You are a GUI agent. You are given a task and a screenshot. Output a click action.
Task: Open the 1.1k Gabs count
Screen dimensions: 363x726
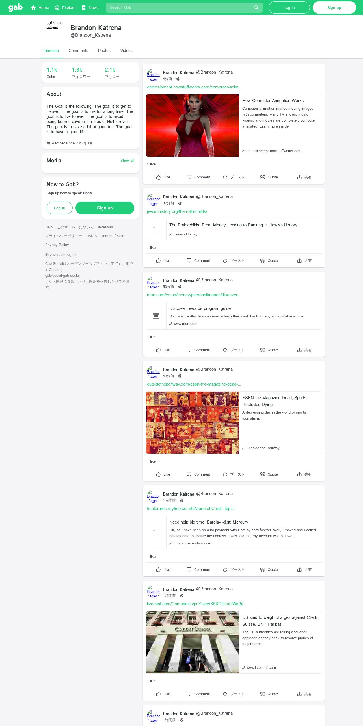coord(52,73)
